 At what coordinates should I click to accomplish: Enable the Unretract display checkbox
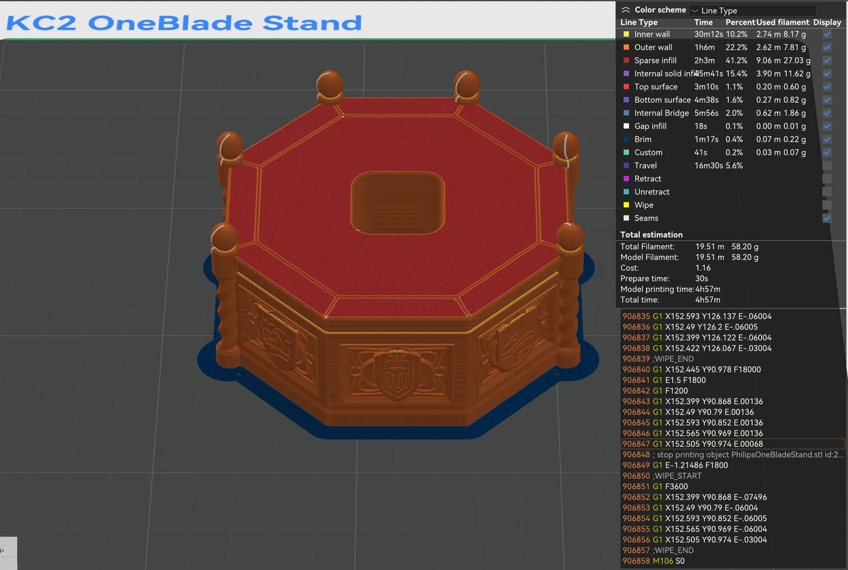pyautogui.click(x=827, y=192)
